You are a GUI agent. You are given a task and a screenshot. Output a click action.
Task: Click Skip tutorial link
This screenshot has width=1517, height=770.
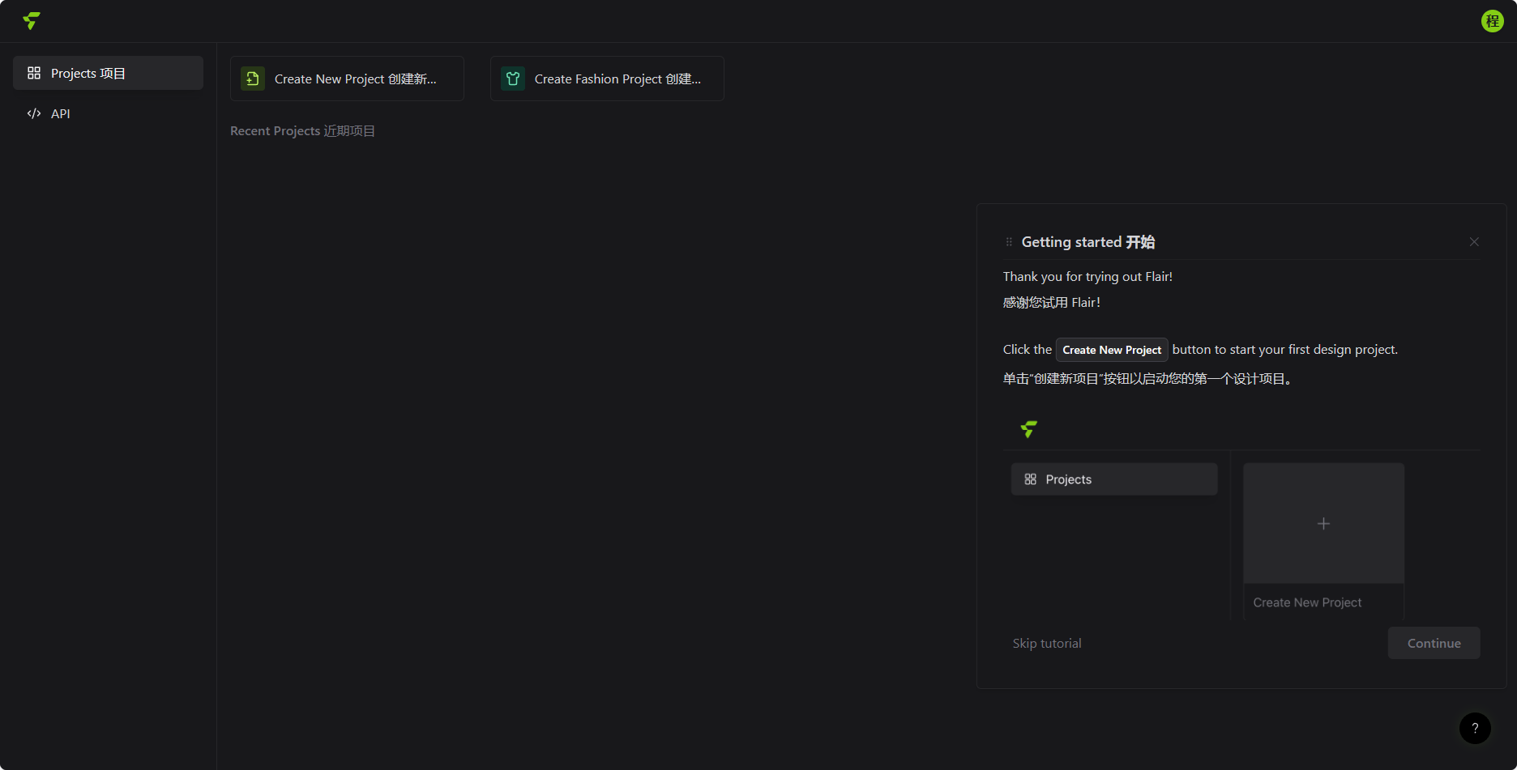[1046, 644]
